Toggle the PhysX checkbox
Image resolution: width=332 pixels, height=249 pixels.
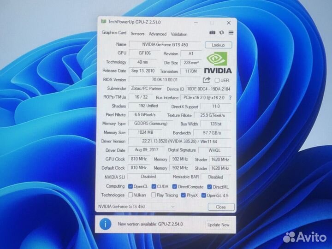click(x=184, y=195)
